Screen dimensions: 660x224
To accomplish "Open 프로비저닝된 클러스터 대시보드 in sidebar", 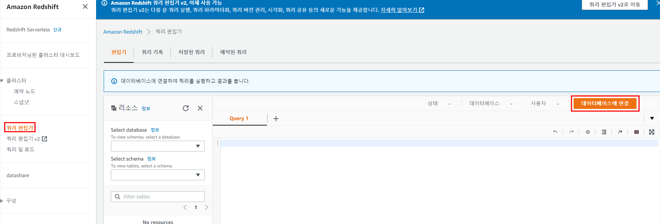I will (x=43, y=55).
